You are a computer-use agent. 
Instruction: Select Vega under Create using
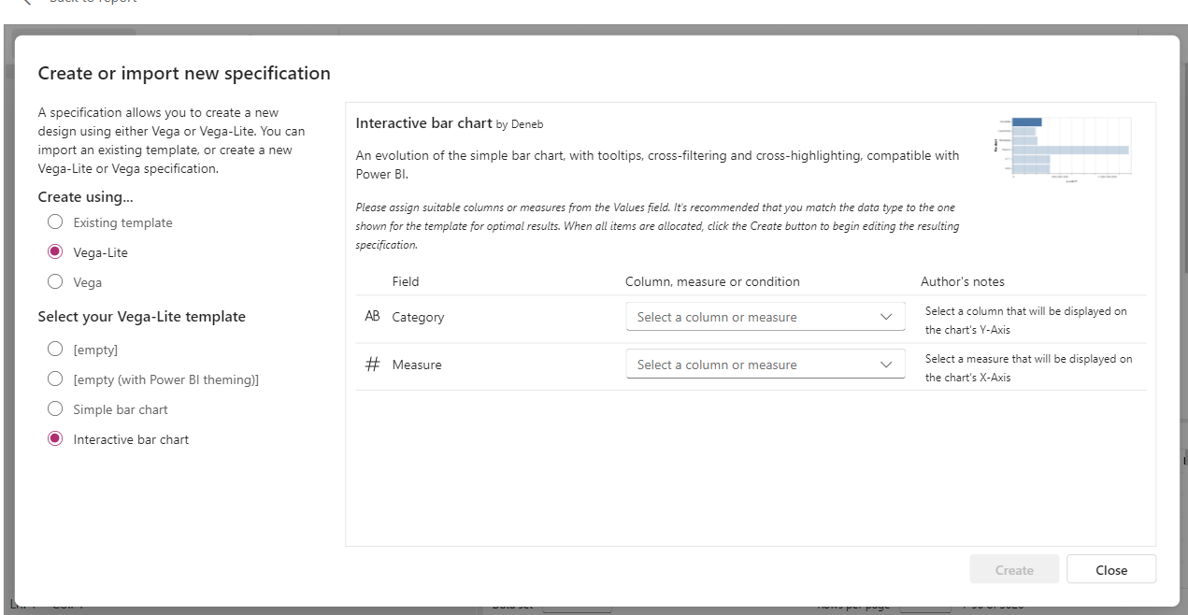[x=54, y=281]
